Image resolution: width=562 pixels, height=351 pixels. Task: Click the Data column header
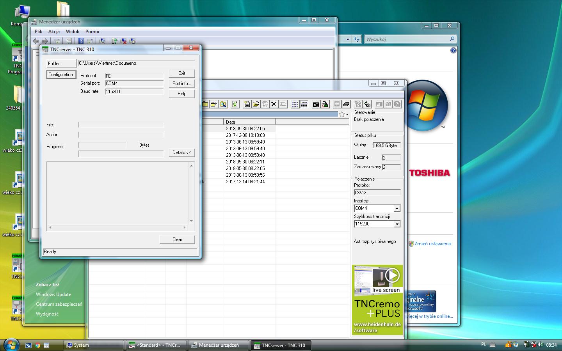coord(249,122)
